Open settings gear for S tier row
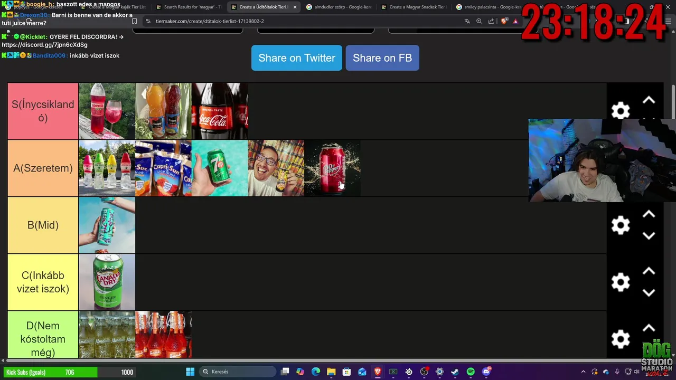The width and height of the screenshot is (676, 380). coord(621,111)
